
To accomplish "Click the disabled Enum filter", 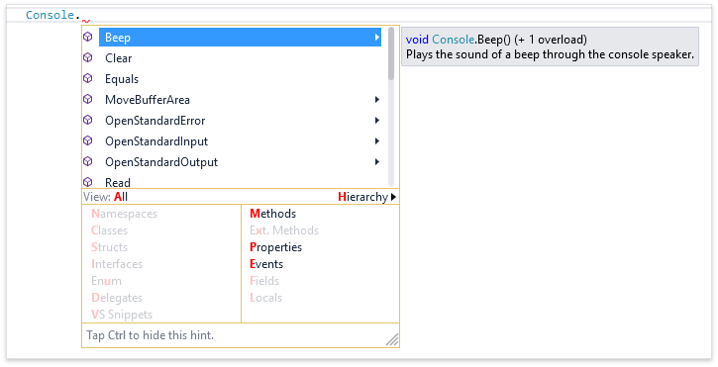I will [106, 281].
